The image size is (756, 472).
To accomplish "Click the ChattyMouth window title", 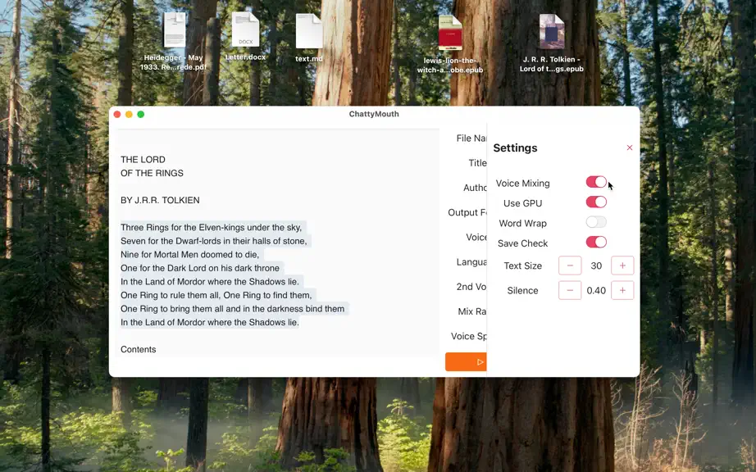I will [374, 114].
